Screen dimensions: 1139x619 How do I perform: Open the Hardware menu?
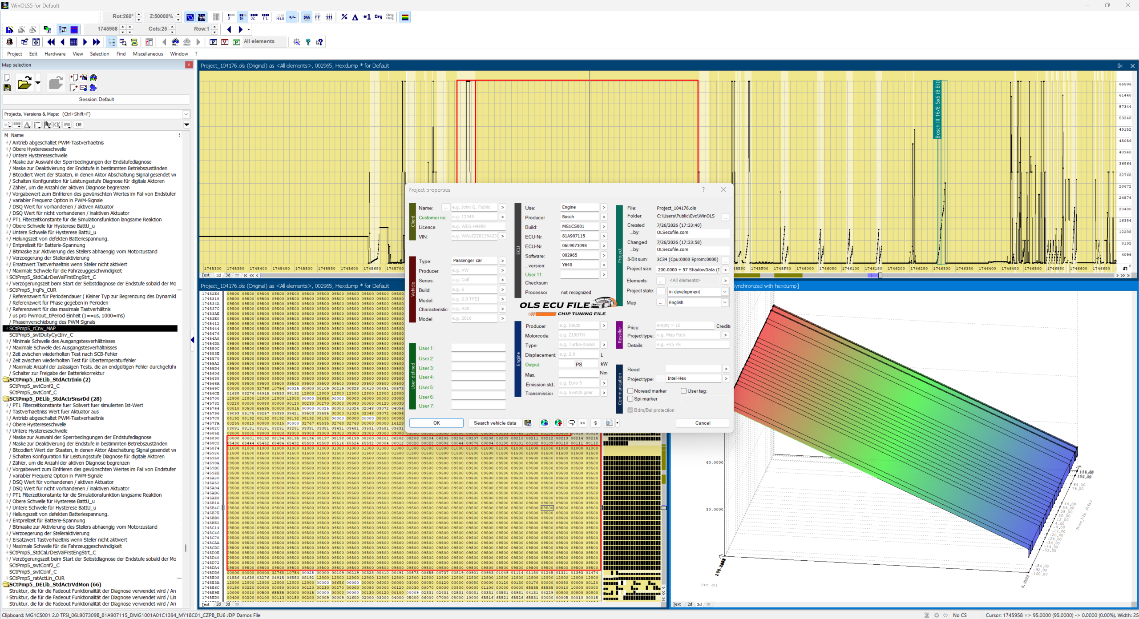pyautogui.click(x=55, y=54)
